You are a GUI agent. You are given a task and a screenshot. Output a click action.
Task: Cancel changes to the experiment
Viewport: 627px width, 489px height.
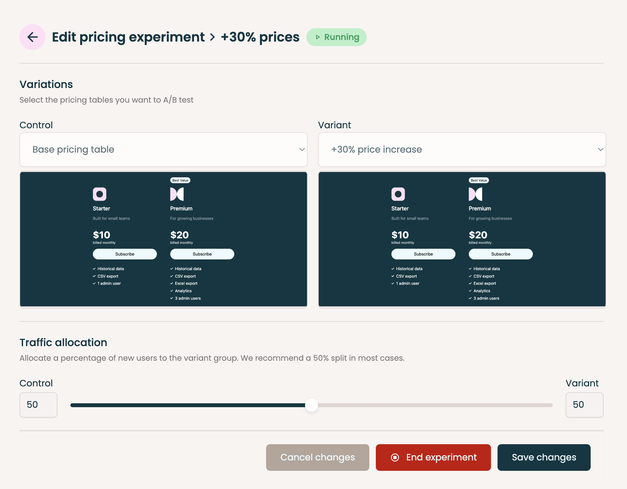click(x=317, y=458)
